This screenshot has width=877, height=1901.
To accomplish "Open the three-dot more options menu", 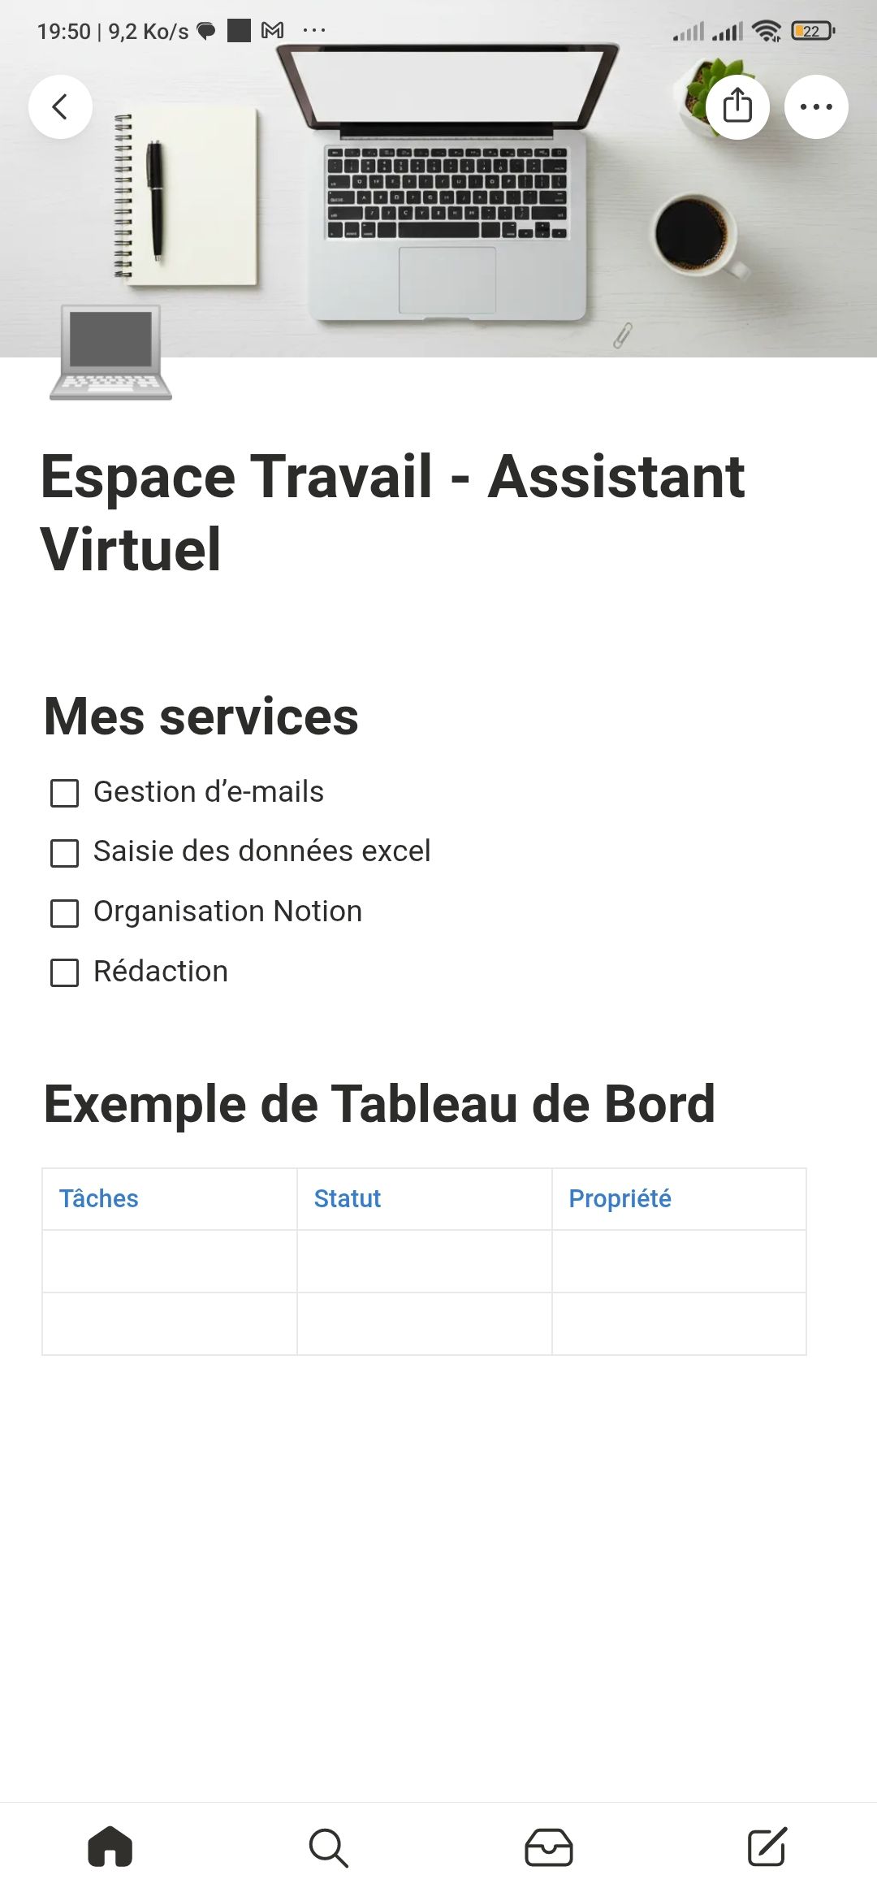I will (816, 106).
